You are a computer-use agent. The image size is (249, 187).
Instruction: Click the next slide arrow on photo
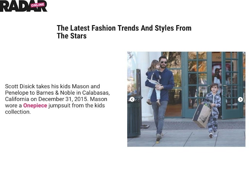(240, 99)
